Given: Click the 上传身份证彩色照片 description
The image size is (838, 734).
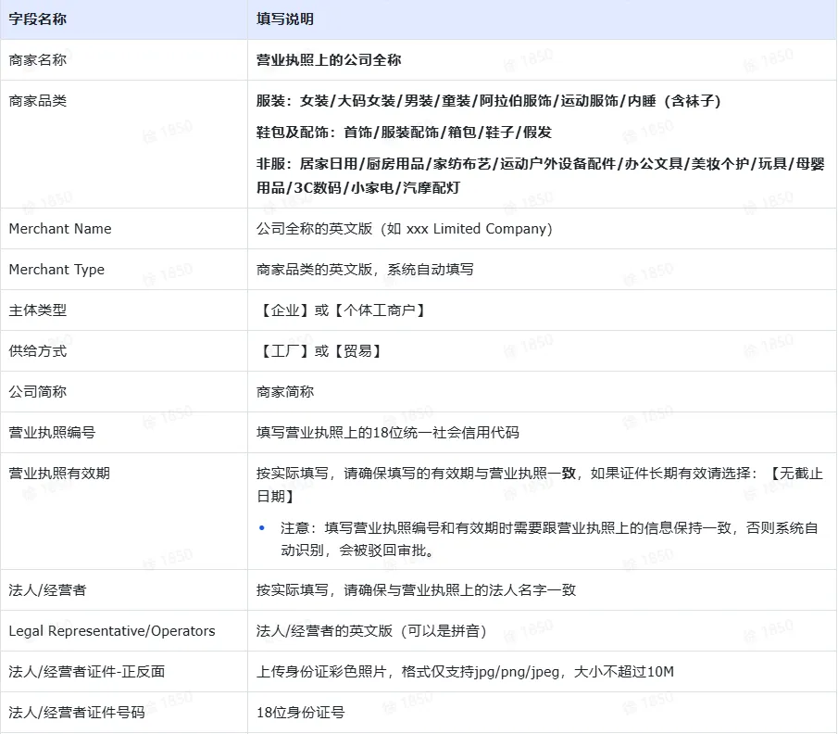Looking at the screenshot, I should 465,671.
